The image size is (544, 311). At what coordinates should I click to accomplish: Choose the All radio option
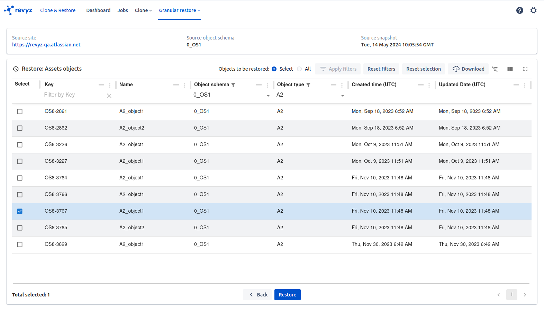tap(299, 69)
